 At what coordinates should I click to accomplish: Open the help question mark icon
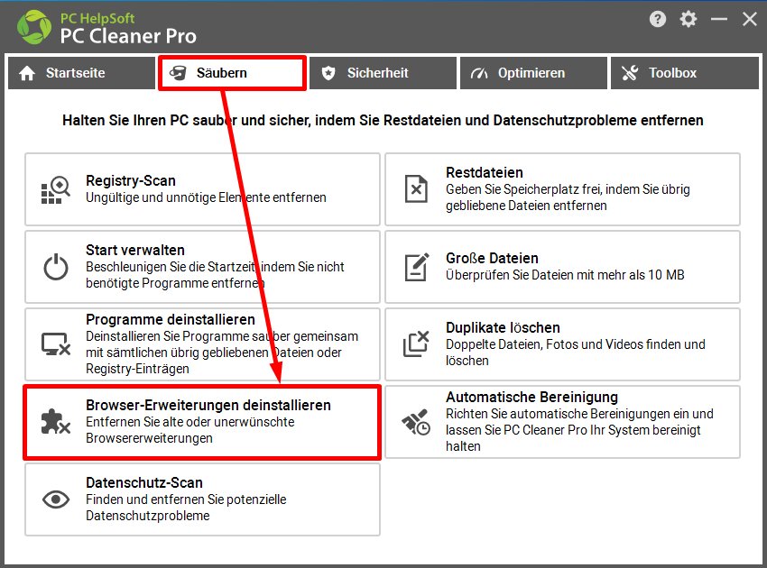point(658,19)
